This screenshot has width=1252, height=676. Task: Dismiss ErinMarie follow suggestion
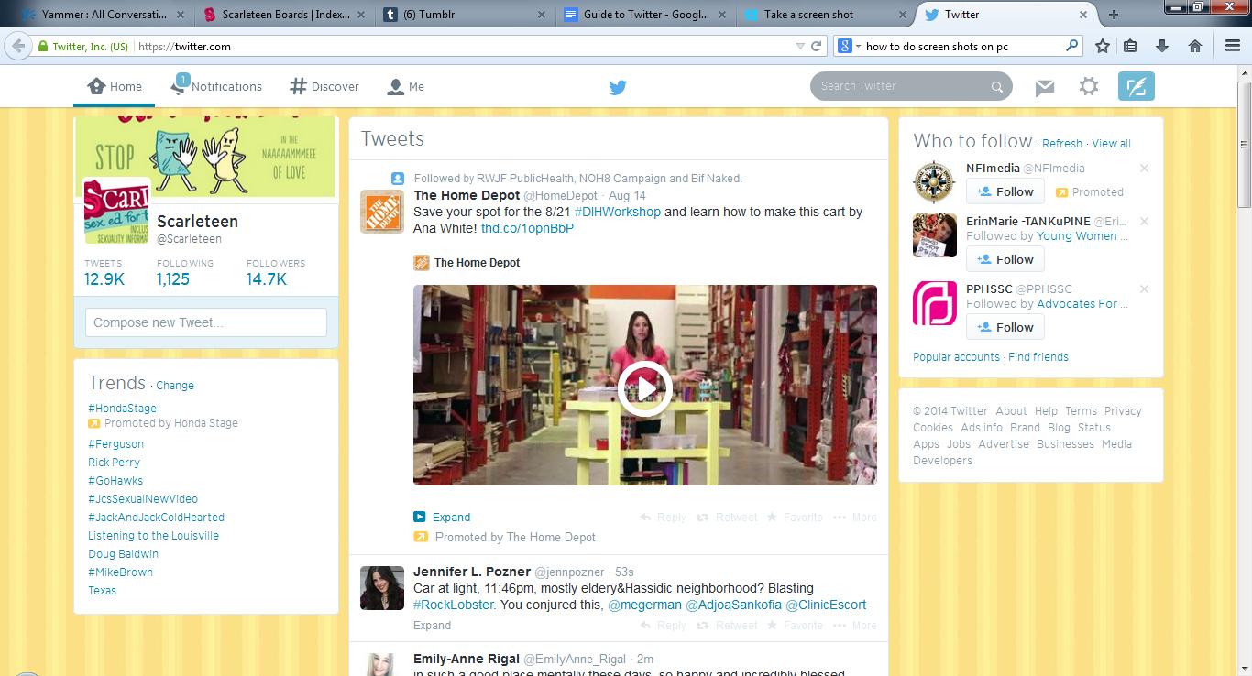click(x=1144, y=222)
